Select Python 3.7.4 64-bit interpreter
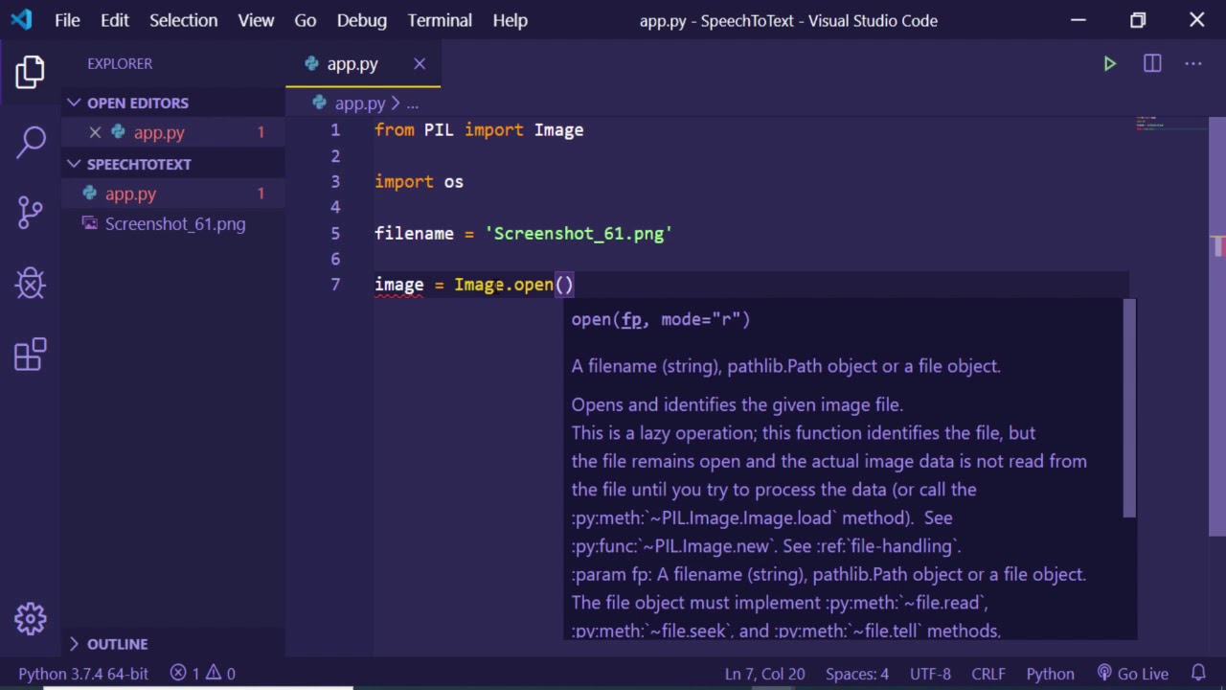This screenshot has height=690, width=1226. click(x=83, y=674)
